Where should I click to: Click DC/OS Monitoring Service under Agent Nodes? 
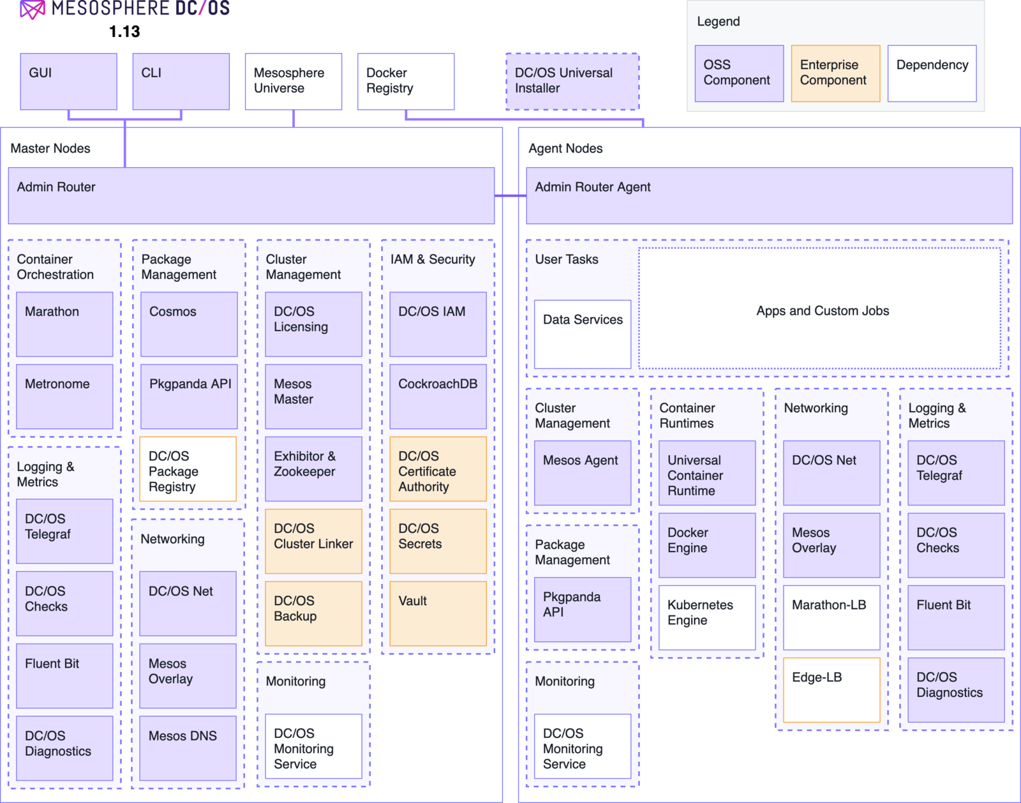(x=583, y=746)
